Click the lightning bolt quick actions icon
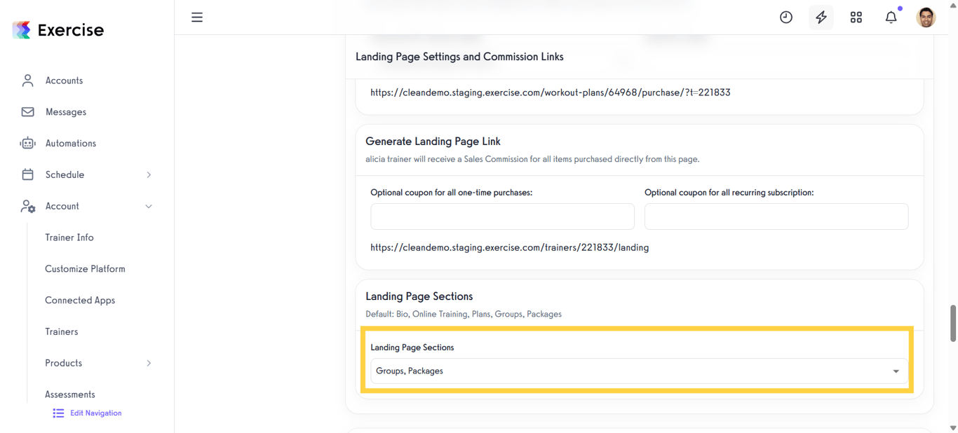 821,17
